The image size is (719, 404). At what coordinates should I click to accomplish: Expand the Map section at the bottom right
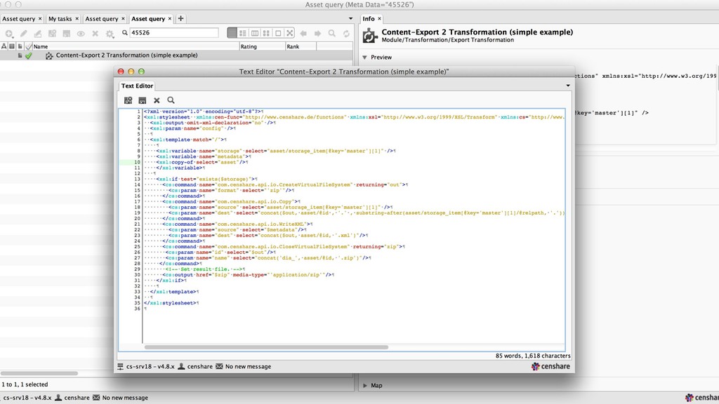click(x=365, y=385)
